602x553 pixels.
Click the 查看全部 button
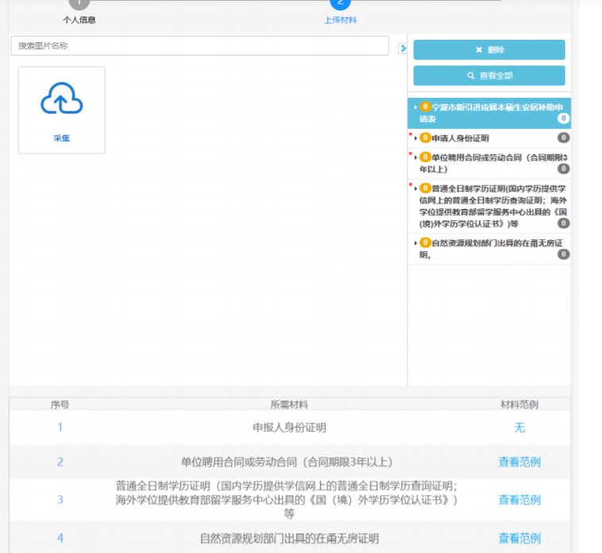pyautogui.click(x=489, y=75)
